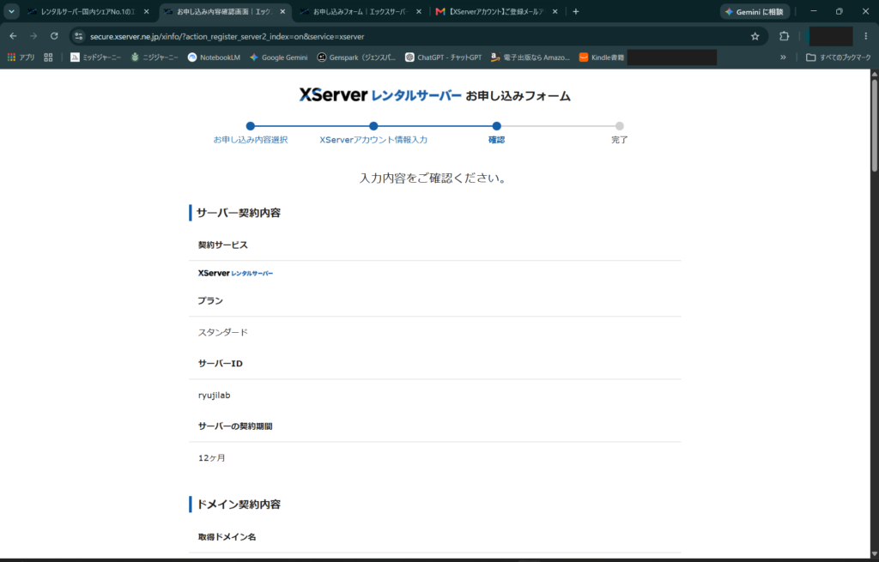Screen dimensions: 879x562
Task: Click the 取得ドメイン名 label
Action: click(227, 537)
